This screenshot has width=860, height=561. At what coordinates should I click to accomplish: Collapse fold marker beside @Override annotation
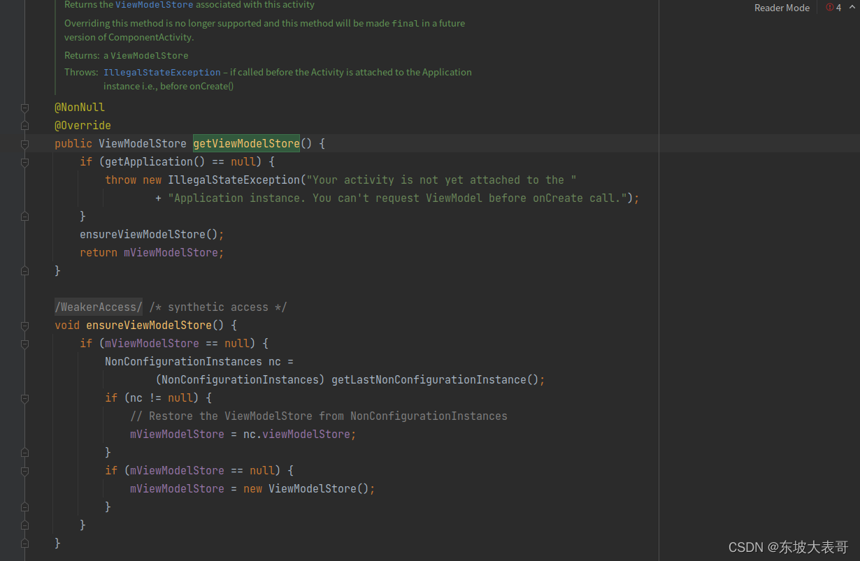(x=24, y=126)
